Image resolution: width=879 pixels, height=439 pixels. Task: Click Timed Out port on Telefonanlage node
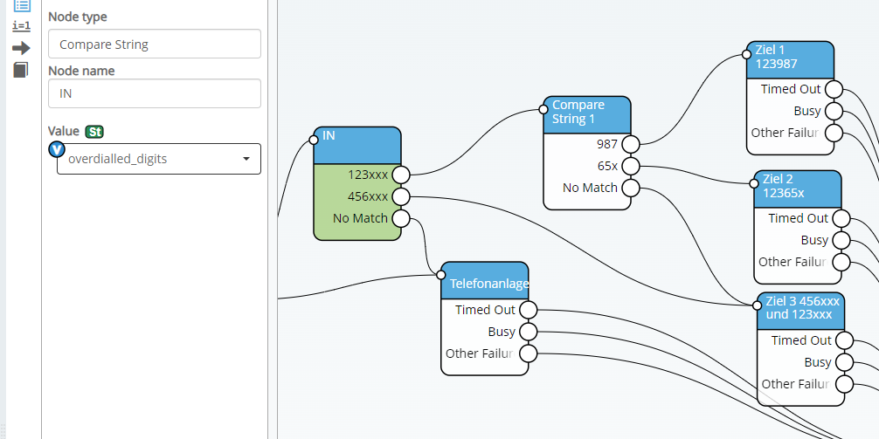(x=529, y=310)
